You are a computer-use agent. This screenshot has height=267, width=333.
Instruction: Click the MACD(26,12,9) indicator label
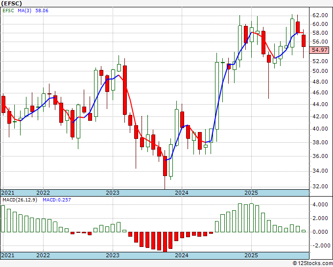click(x=20, y=200)
